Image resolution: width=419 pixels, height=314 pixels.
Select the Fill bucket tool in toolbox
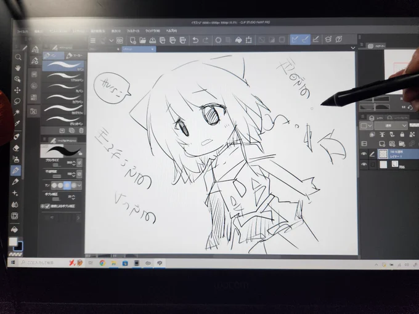(x=14, y=229)
